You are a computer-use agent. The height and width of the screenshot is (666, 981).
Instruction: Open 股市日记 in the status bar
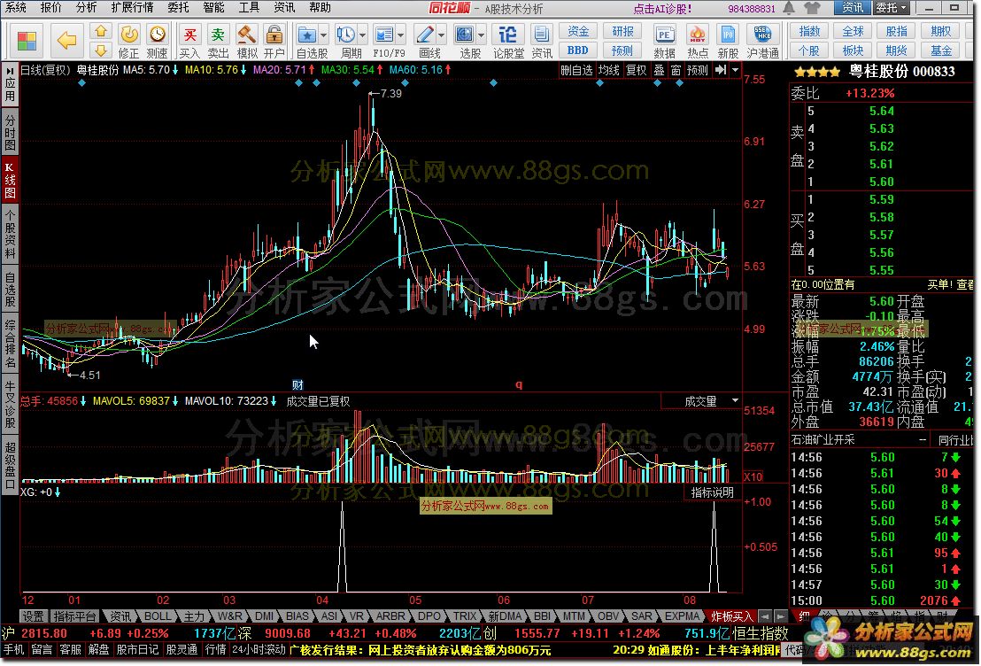[137, 650]
